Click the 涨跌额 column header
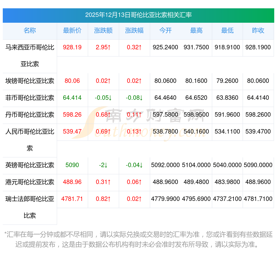This screenshot has height=253, width=277. (103, 31)
